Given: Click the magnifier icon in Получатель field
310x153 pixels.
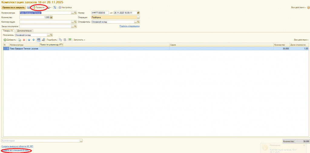Looking at the screenshot, I should click(51, 35).
